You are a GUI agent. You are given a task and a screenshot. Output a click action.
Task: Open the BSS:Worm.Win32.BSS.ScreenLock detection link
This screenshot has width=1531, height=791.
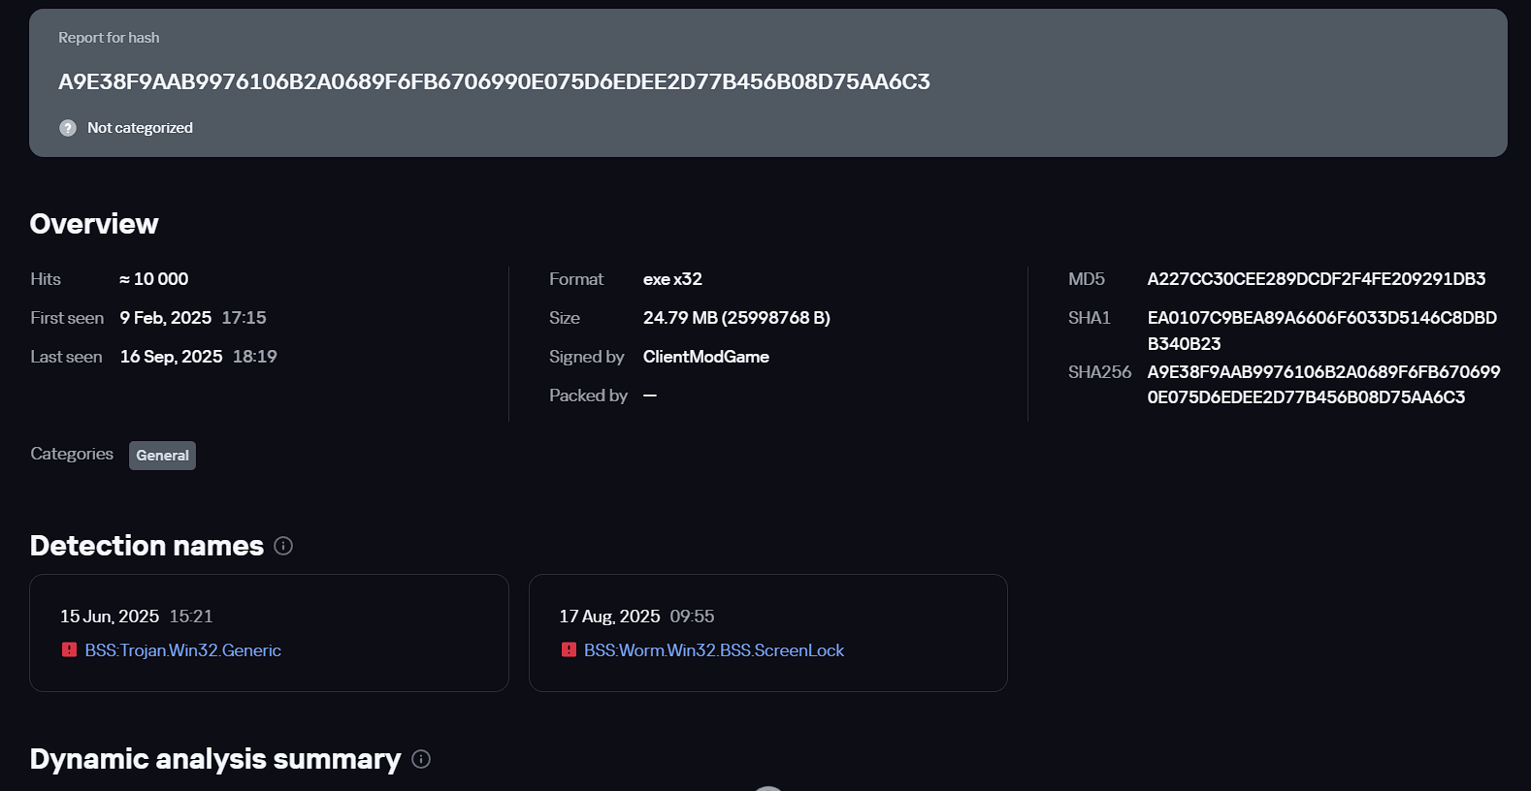tap(713, 650)
